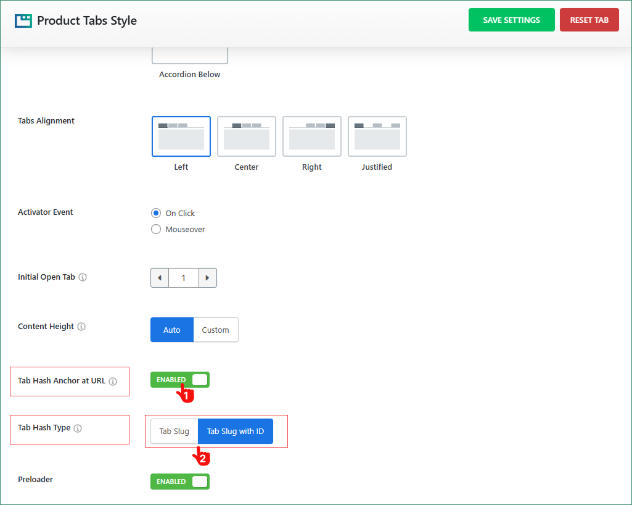Open the Content Height info tooltip

coord(82,327)
